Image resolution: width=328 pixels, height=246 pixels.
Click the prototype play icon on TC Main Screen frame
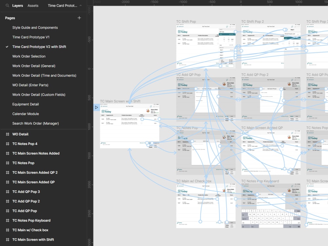click(96, 108)
